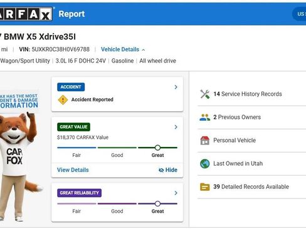Hide the CARFAX value card
Image resolution: width=306 pixels, height=229 pixels.
[x=168, y=170]
